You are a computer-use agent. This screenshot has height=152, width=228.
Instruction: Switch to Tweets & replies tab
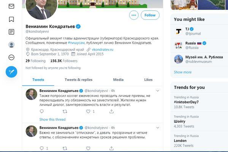(79, 80)
